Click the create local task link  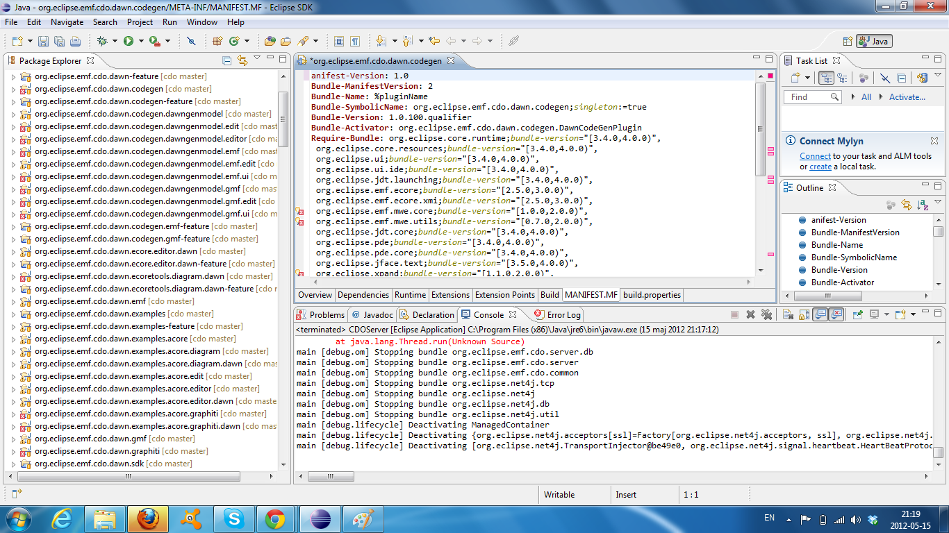(820, 167)
